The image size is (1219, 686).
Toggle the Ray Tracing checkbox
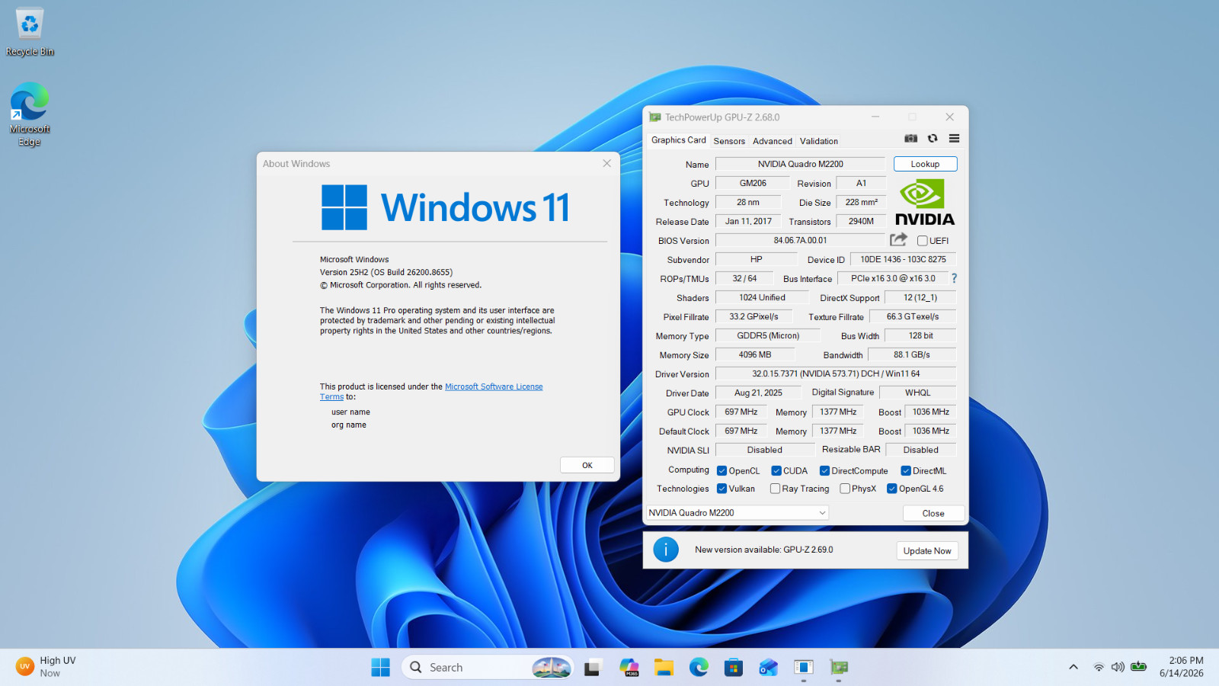[775, 489]
